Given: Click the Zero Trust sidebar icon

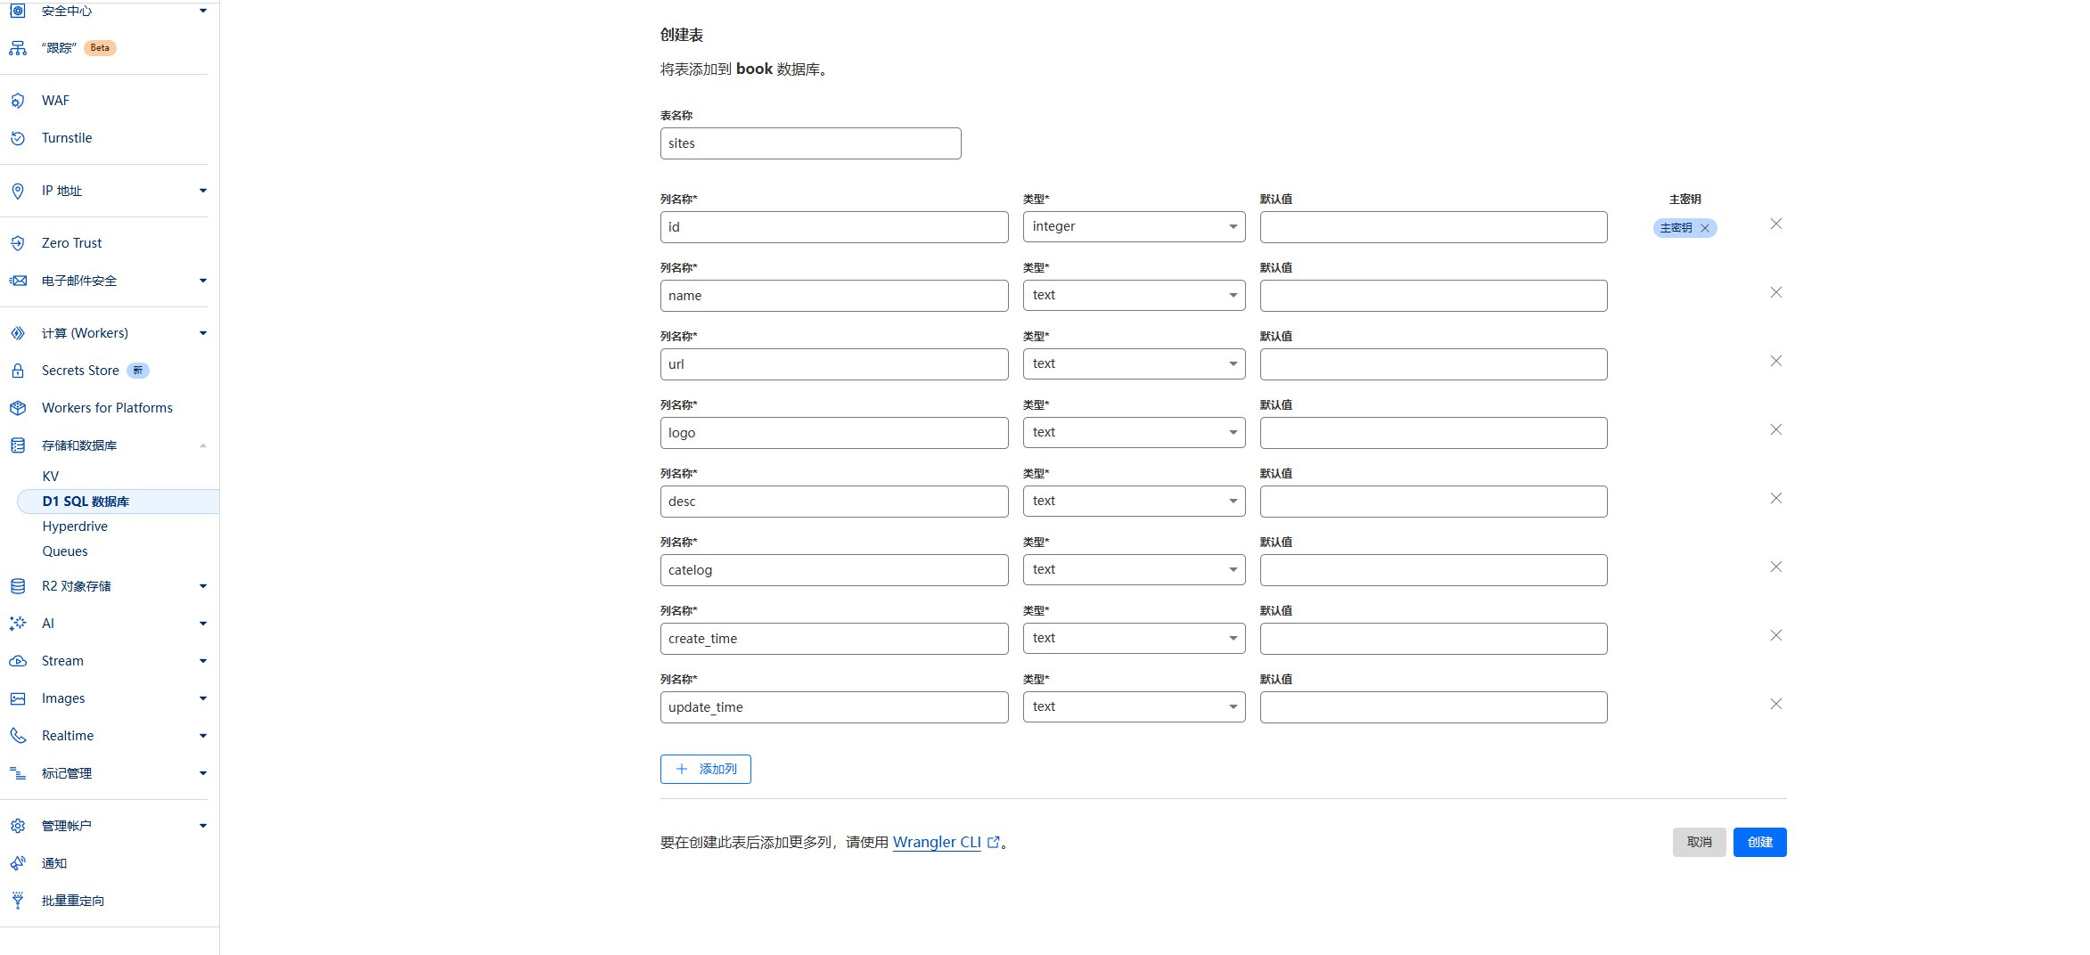Looking at the screenshot, I should click(x=18, y=243).
